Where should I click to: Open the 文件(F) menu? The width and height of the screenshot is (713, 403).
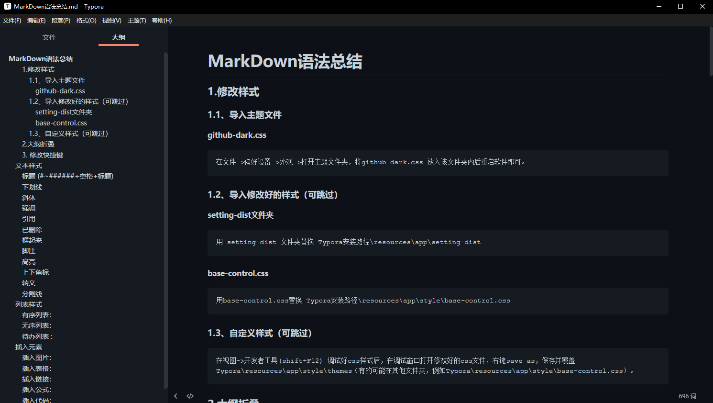tap(12, 21)
